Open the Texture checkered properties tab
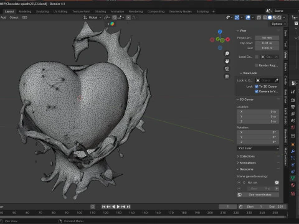 click(293, 194)
